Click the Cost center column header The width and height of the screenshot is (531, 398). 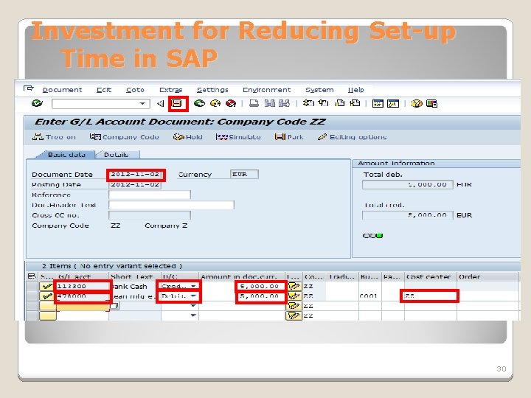click(x=430, y=276)
